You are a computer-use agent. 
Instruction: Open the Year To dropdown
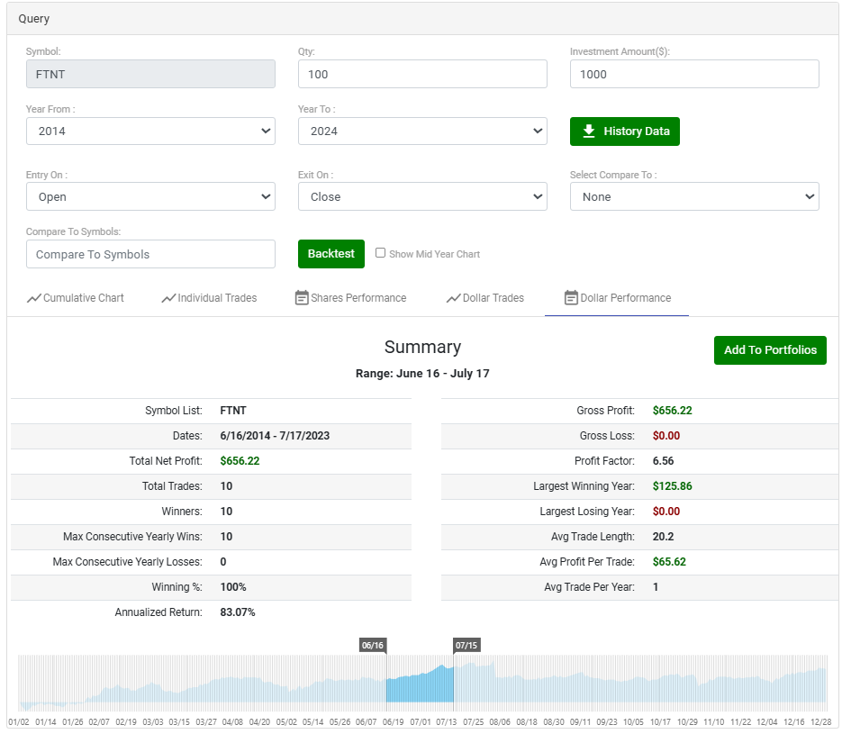point(422,131)
